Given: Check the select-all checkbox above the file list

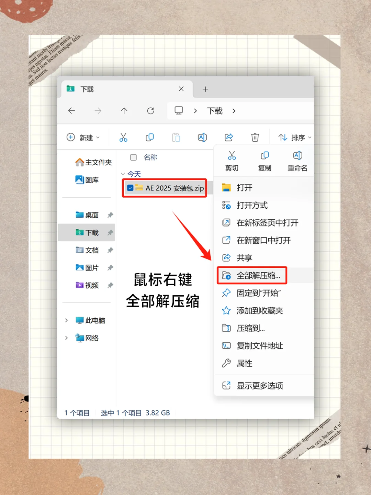Looking at the screenshot, I should (133, 157).
